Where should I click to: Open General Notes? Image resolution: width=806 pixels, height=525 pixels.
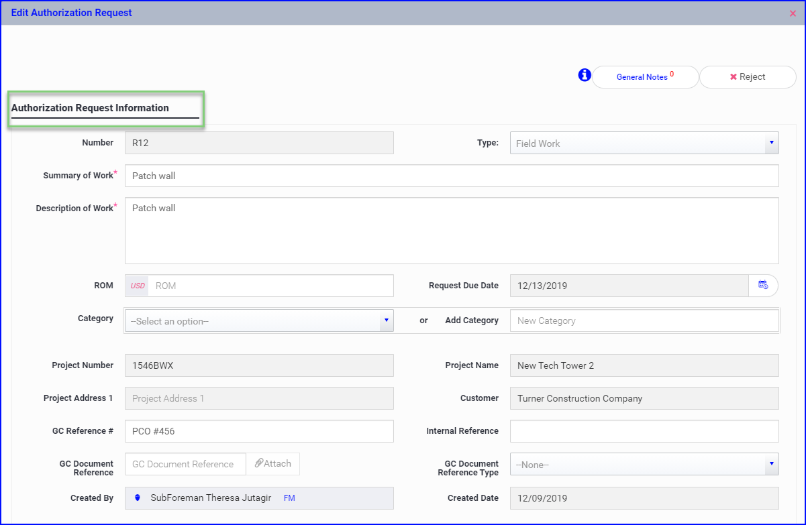point(646,77)
